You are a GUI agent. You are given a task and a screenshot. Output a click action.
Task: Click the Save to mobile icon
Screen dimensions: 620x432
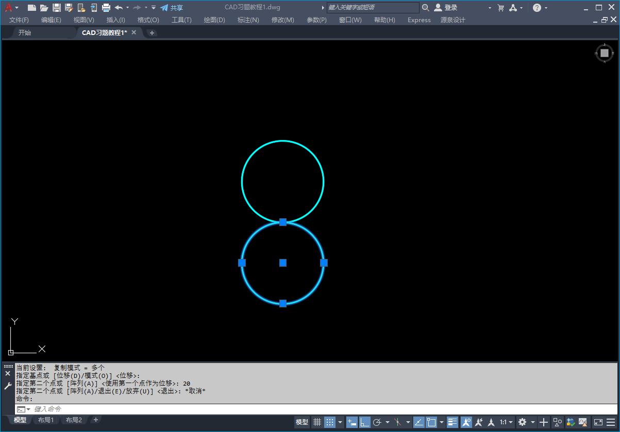(x=94, y=8)
